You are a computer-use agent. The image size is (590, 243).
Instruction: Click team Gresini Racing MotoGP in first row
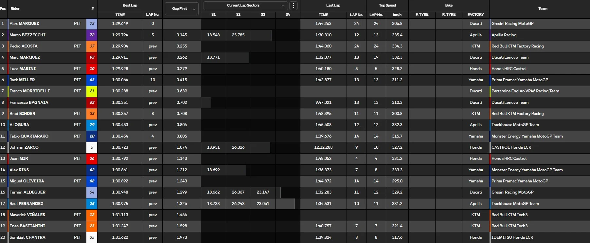[x=512, y=24]
